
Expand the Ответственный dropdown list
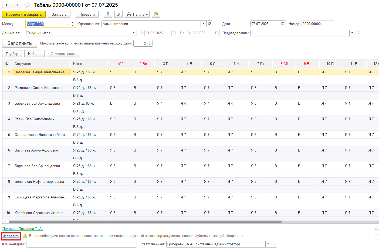[268, 244]
